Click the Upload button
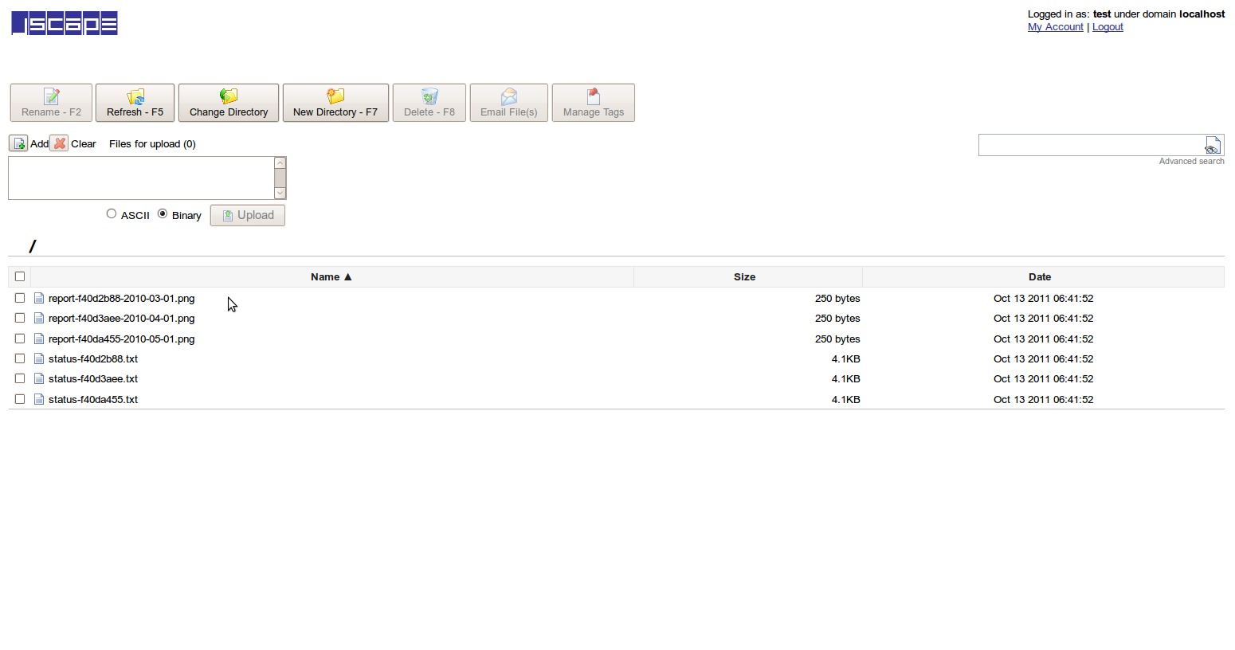The image size is (1235, 650). (x=247, y=214)
